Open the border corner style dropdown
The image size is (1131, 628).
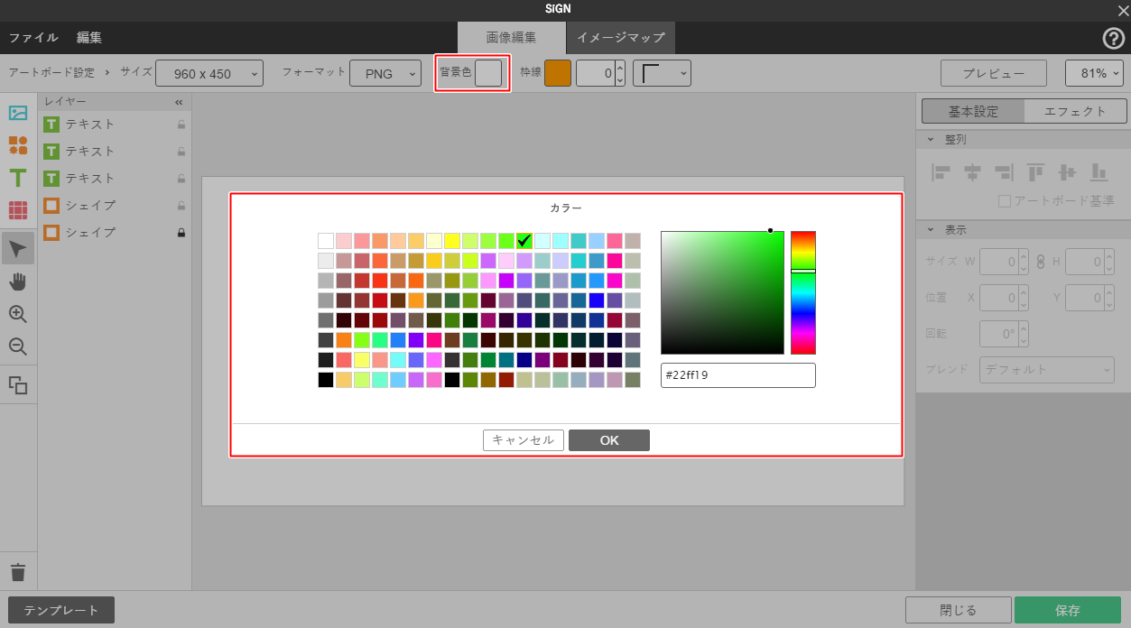(662, 73)
